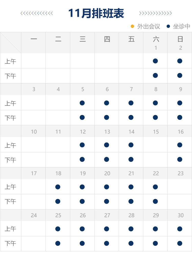Select the Nov 5 morning clinic dot
This screenshot has width=192, height=256.
[x=82, y=103]
